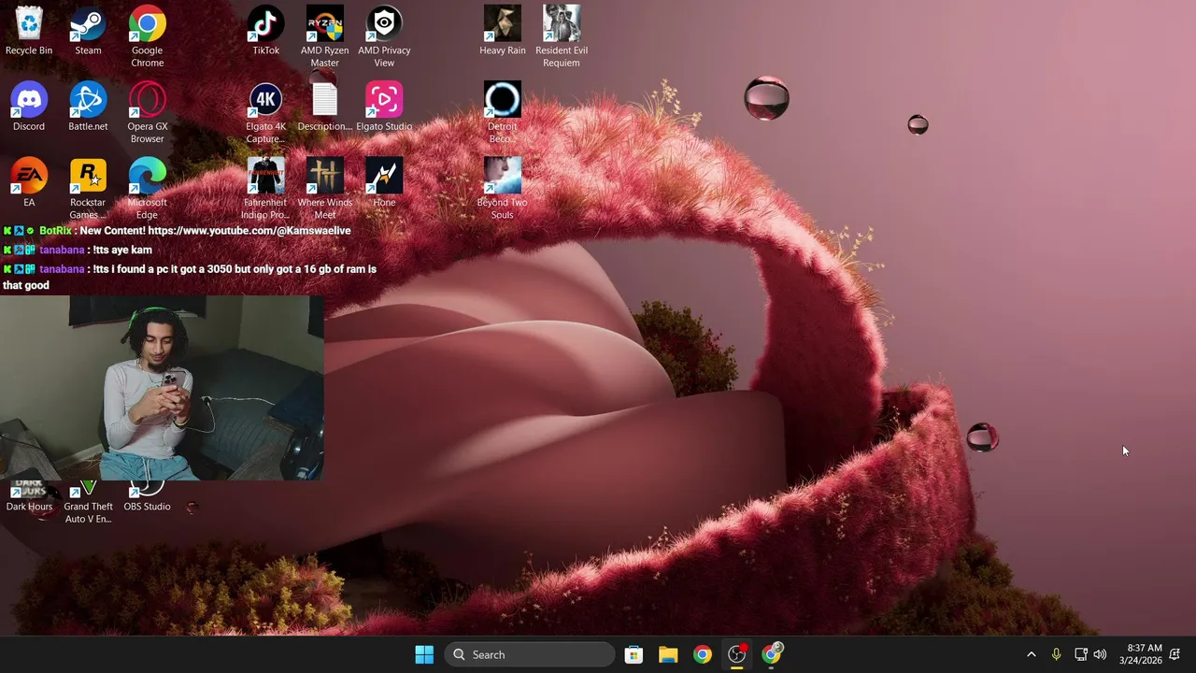
Task: Select the Steam desktop shortcut
Action: coord(88,31)
